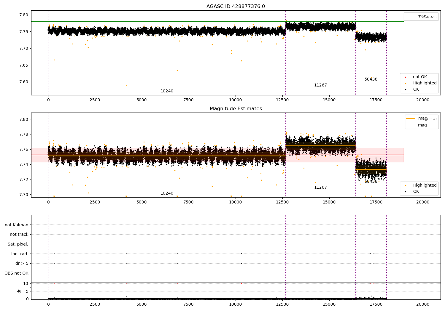Screen dimensions: 445x311
Task: Click the orange outlier near 7.63 in top plot
Action: (177, 70)
